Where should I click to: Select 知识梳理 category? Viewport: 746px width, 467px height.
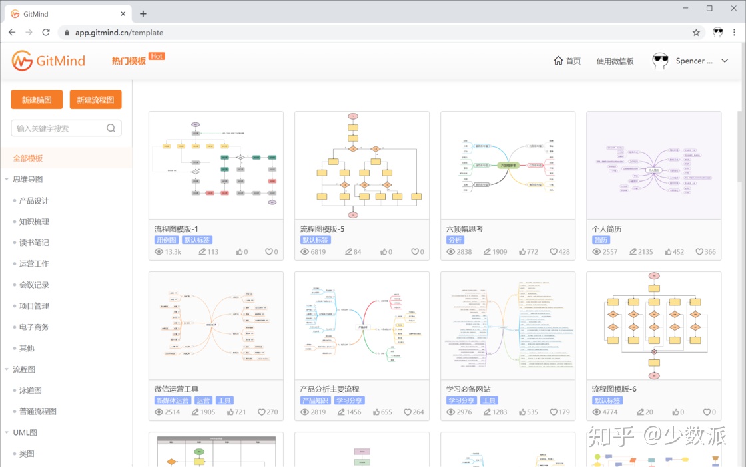click(34, 222)
